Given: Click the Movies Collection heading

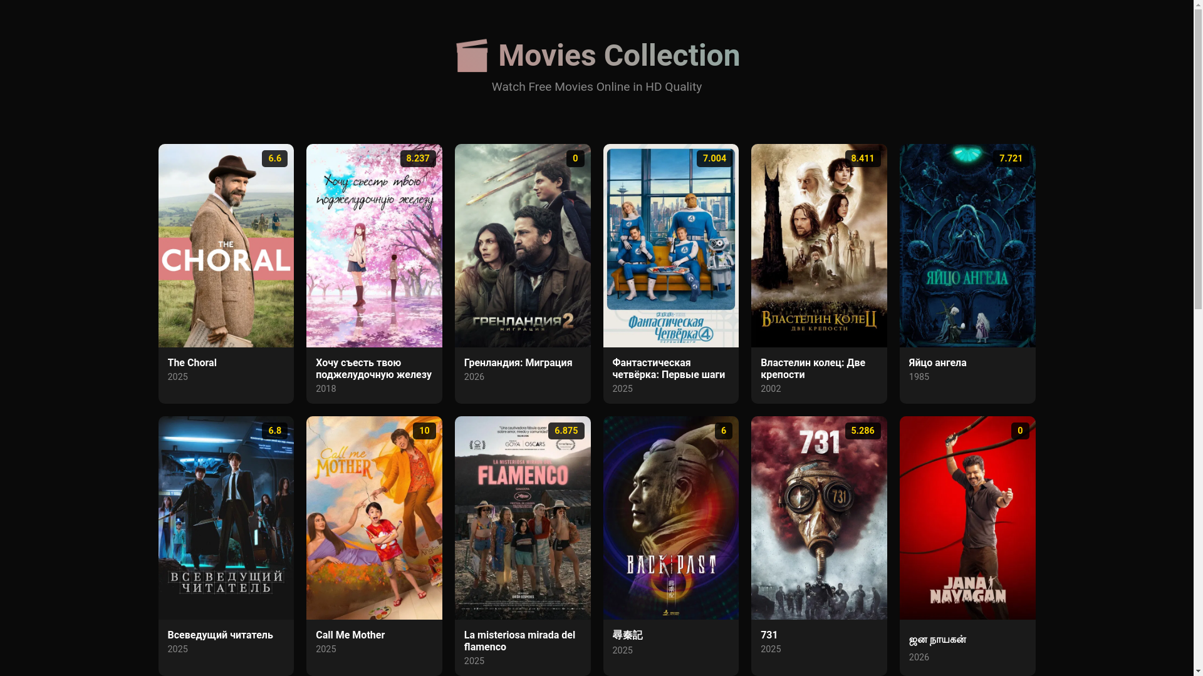Looking at the screenshot, I should click(x=619, y=56).
